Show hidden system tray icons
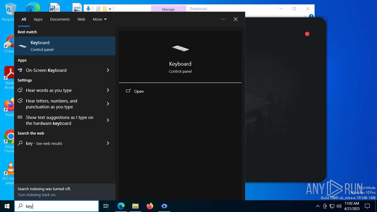 pos(318,206)
